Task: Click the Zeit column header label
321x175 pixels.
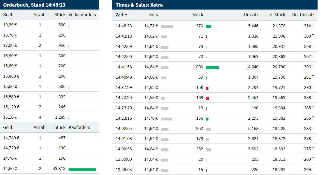Action: tap(119, 15)
